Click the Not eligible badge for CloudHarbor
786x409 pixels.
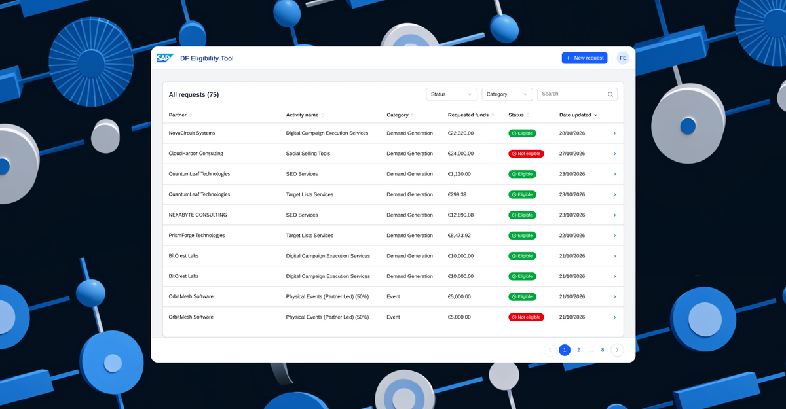point(526,154)
